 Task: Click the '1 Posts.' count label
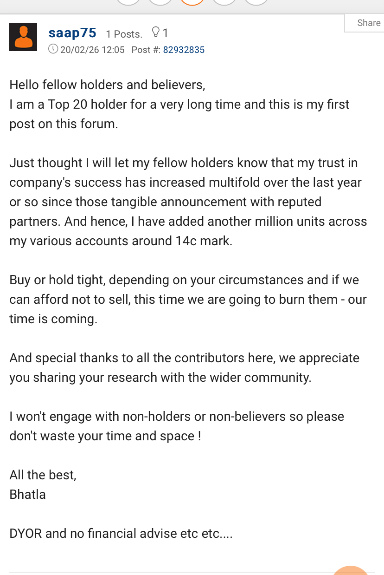[124, 34]
